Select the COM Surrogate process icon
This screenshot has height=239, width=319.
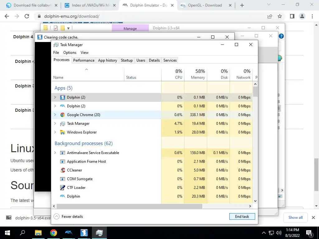[62, 179]
